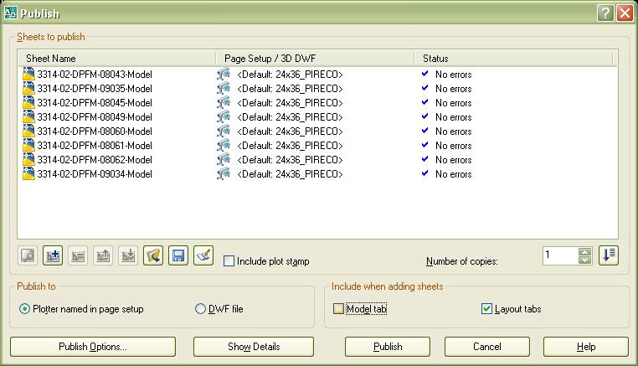Uncheck the Layout tabs checkbox
Viewport: 638px width, 366px height.
coord(486,308)
